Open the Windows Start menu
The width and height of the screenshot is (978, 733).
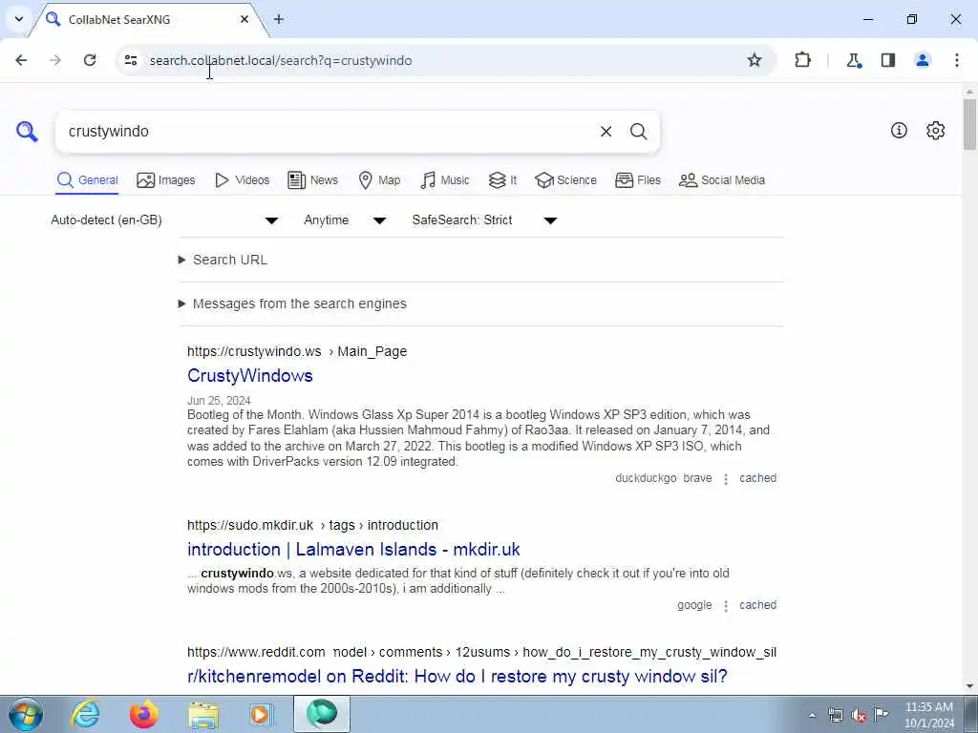pyautogui.click(x=26, y=714)
